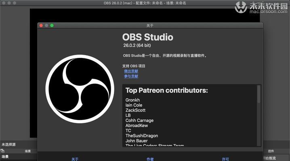Click the 场景 dock icon in main window

pyautogui.click(x=2, y=151)
